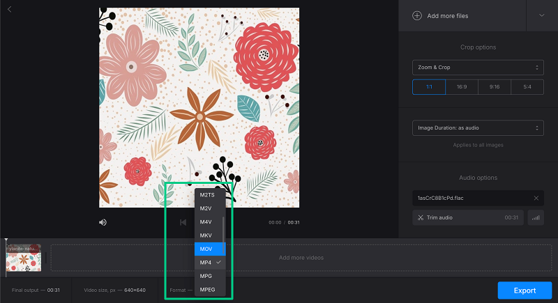This screenshot has height=303, width=558.
Task: Click the Trim audio button
Action: [468, 217]
